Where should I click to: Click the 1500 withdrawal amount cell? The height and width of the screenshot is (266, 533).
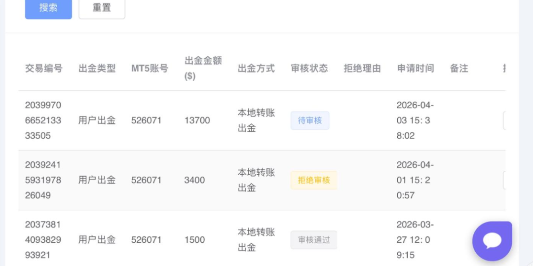194,240
